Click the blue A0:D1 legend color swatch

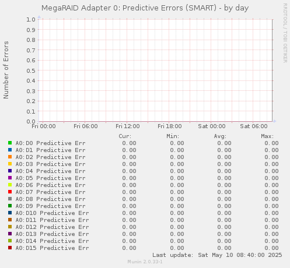10,150
